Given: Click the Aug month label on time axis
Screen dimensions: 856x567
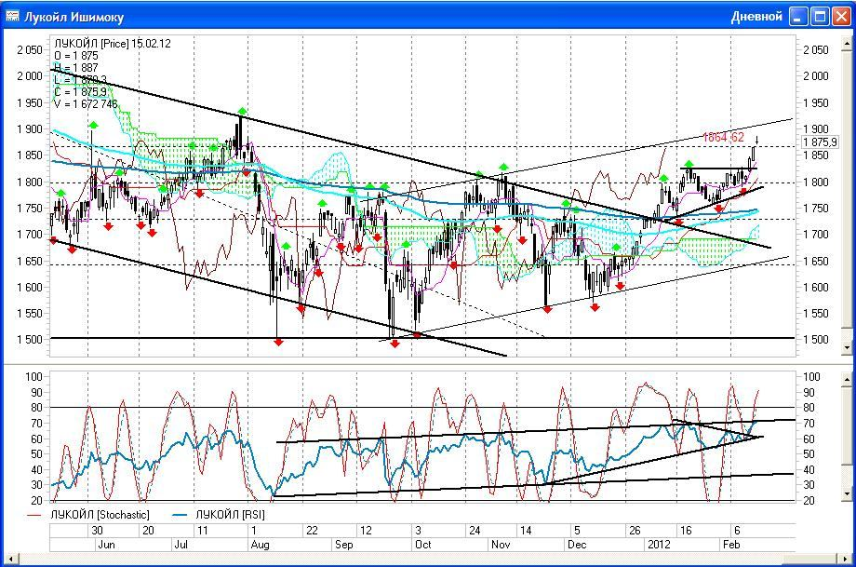Looking at the screenshot, I should 260,543.
